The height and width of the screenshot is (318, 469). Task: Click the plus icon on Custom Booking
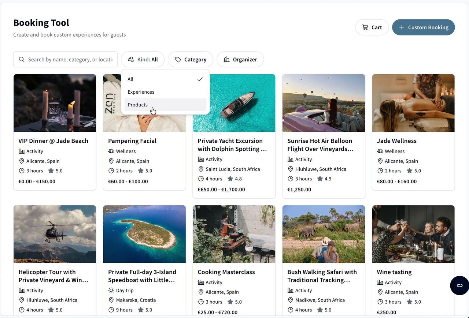pos(402,27)
